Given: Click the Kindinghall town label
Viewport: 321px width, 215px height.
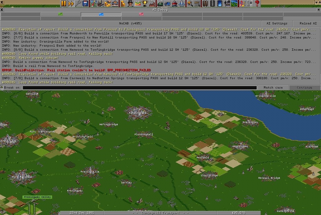Looking at the screenshot, I should coord(138,113).
